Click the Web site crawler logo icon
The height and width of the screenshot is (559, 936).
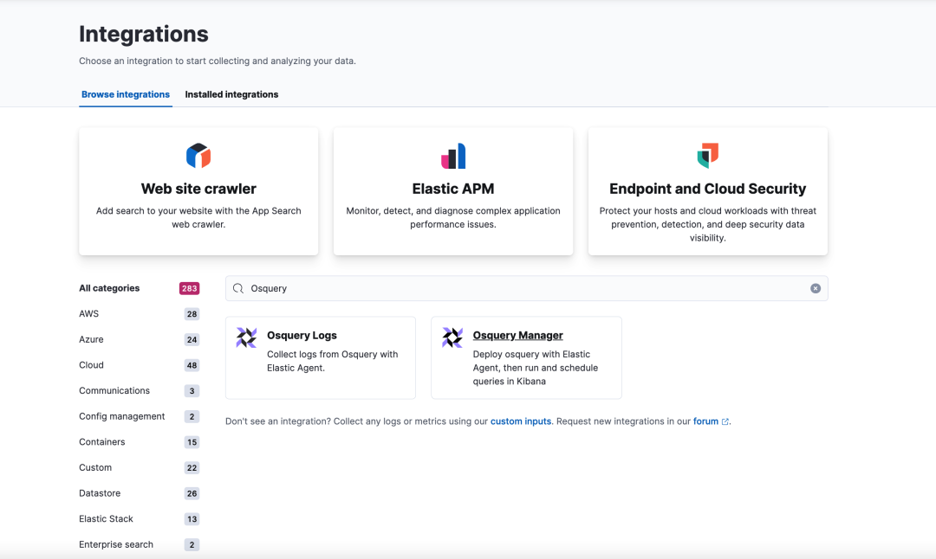[x=198, y=156]
